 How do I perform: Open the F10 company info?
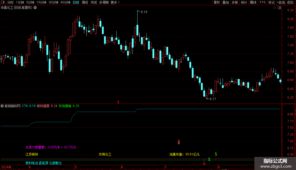[262, 2]
